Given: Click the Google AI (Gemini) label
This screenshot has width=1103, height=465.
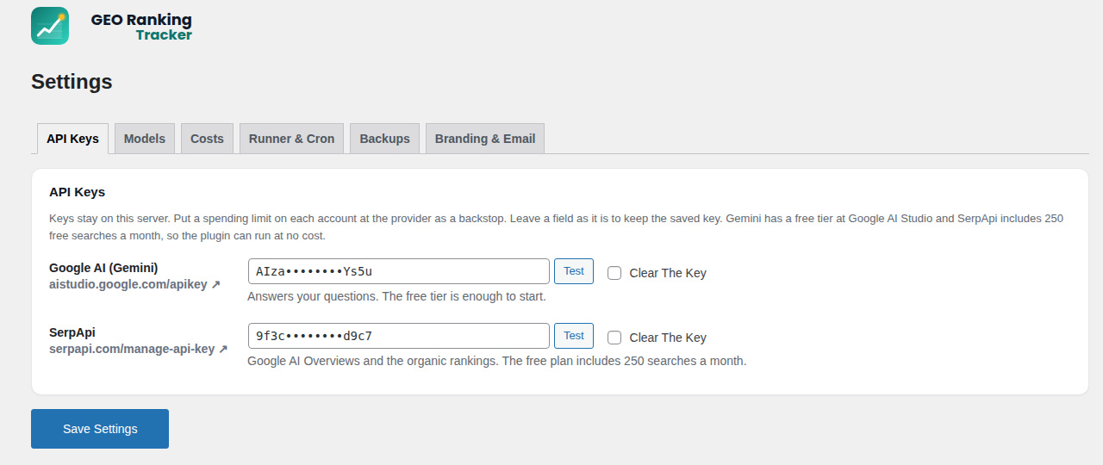Looking at the screenshot, I should pos(103,268).
